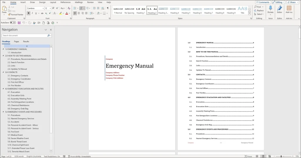Click the Replace button in the Editing group
Viewport: 301px width, 158px height.
coord(259,11)
